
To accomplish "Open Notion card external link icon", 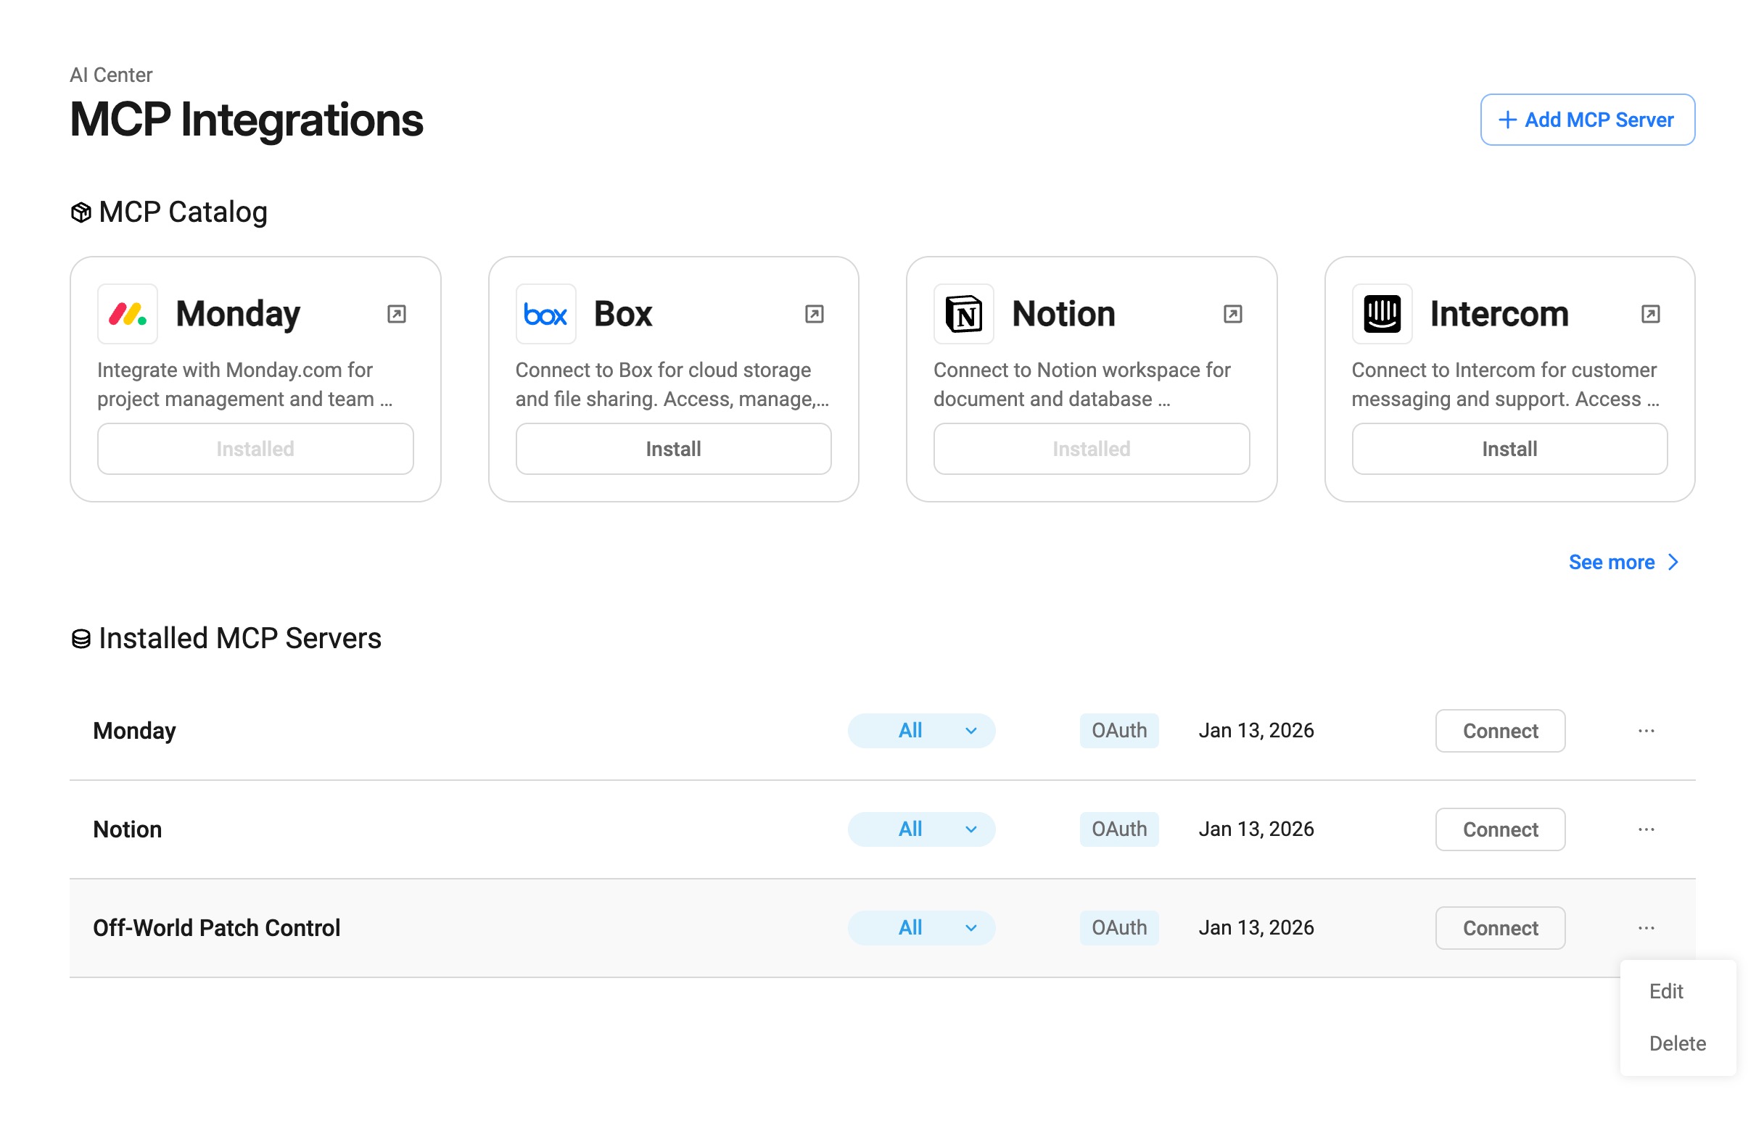I will click(x=1232, y=314).
